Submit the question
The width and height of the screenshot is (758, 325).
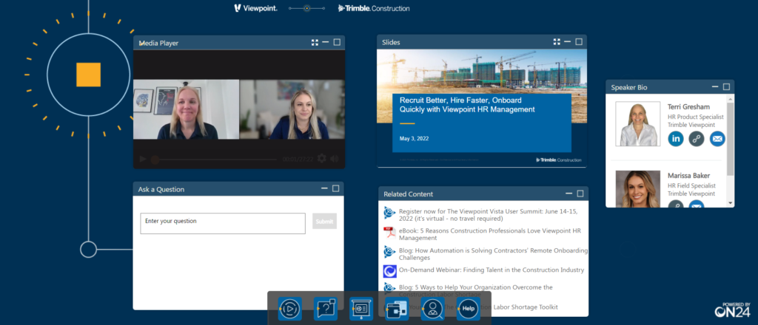click(x=324, y=222)
